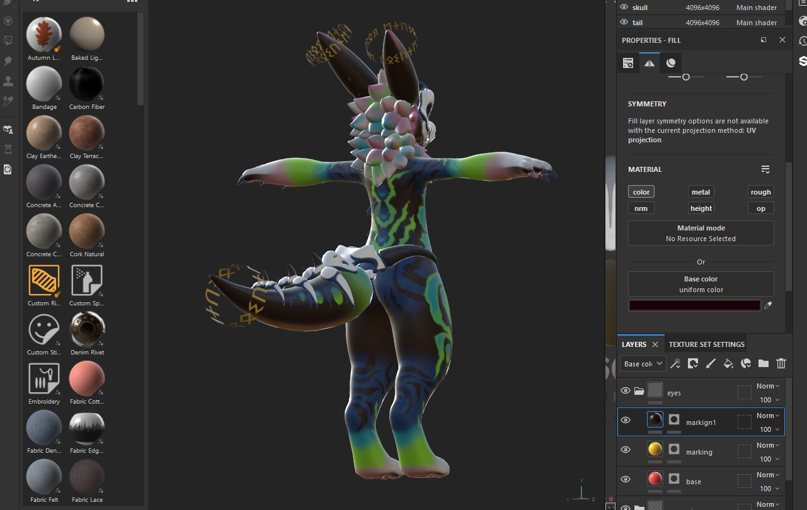The height and width of the screenshot is (510, 807).
Task: Add a fill layer with the bucket icon
Action: pyautogui.click(x=728, y=363)
